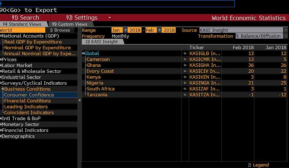Click the Search button
289x168 pixels.
click(x=25, y=18)
